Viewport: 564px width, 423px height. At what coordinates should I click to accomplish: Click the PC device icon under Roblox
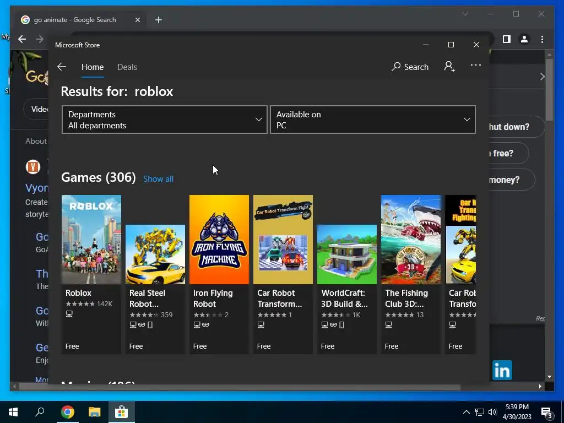point(69,314)
